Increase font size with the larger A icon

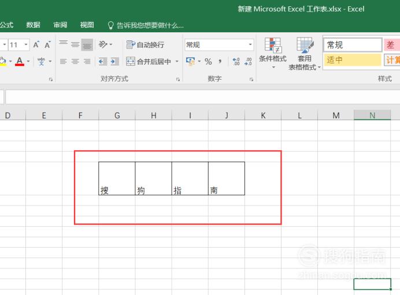(x=36, y=45)
